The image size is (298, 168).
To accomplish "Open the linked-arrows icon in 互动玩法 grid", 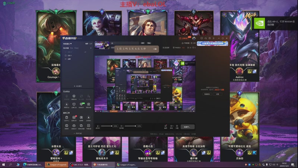I will pos(81,97).
